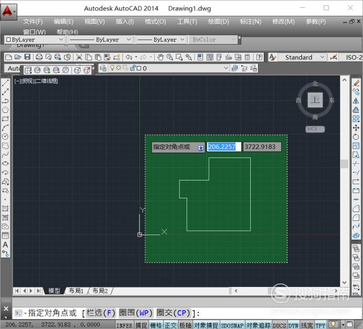This screenshot has width=363, height=329.
Task: Click the Plot (printer) icon
Action: tap(39, 57)
